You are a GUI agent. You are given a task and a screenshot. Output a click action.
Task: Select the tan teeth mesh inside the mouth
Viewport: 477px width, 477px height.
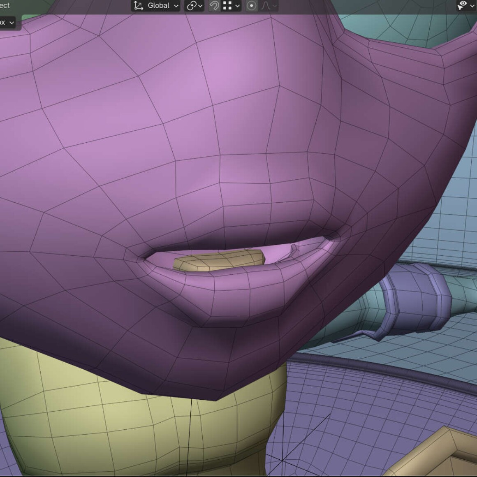[x=219, y=260]
